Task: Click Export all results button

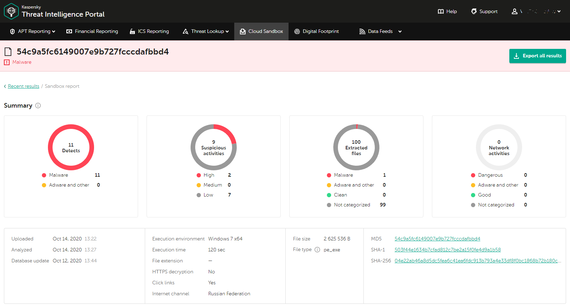Action: [x=538, y=56]
